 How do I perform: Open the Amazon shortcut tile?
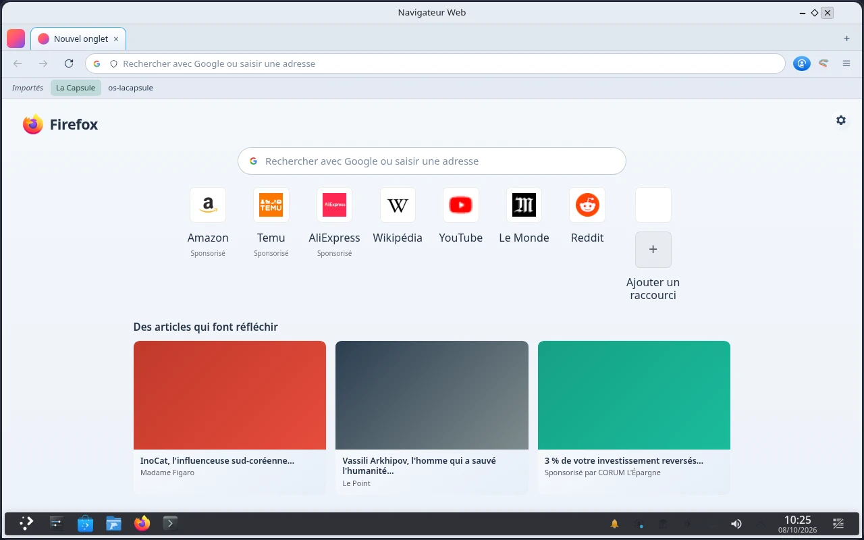coord(208,205)
